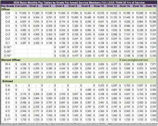
Task: Click the 11,000 value in the O-8 row
Action: [x=23, y=13]
